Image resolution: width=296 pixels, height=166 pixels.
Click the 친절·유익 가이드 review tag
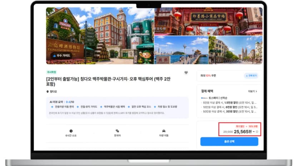pyautogui.click(x=89, y=107)
